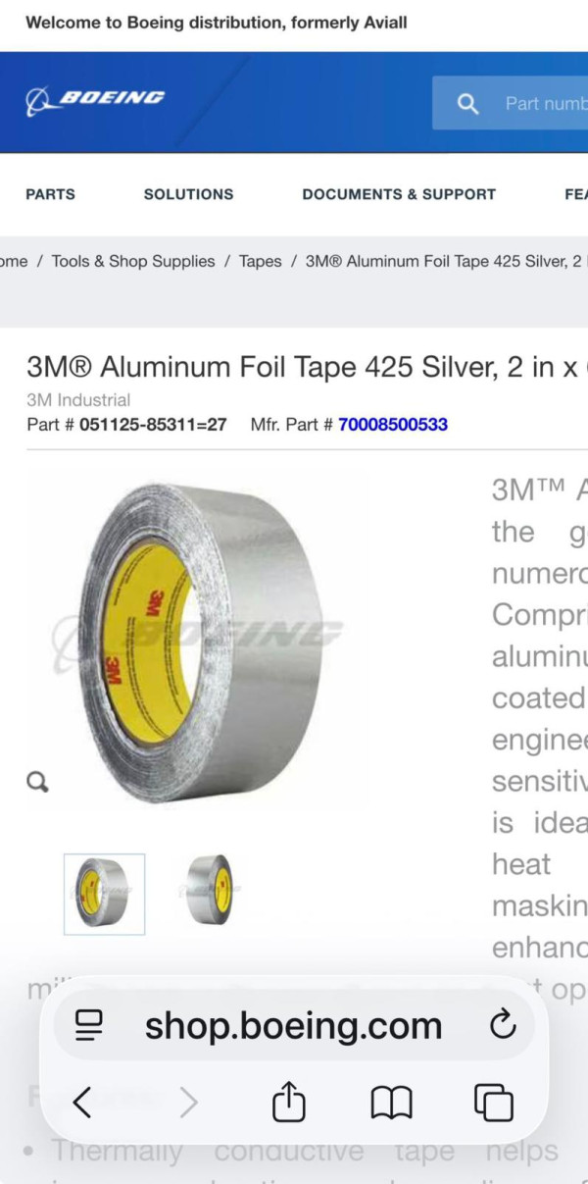Click Tools & Shop Supplies breadcrumb

tap(133, 261)
